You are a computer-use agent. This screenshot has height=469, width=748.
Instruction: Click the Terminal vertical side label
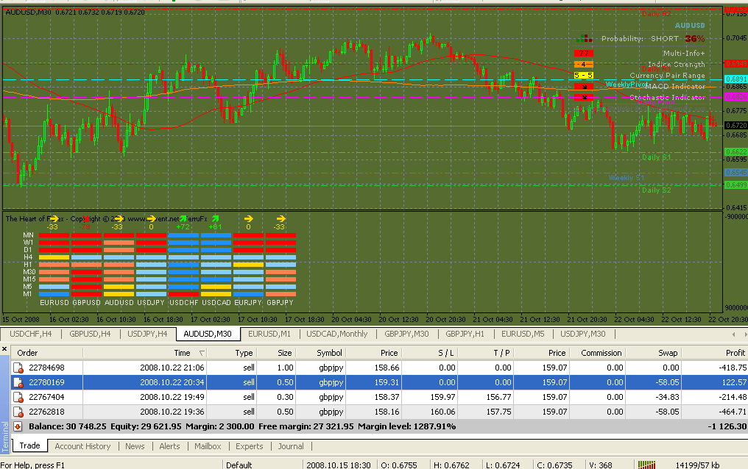click(x=5, y=437)
